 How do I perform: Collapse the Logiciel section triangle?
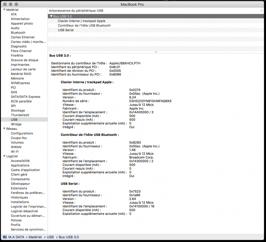5,156
